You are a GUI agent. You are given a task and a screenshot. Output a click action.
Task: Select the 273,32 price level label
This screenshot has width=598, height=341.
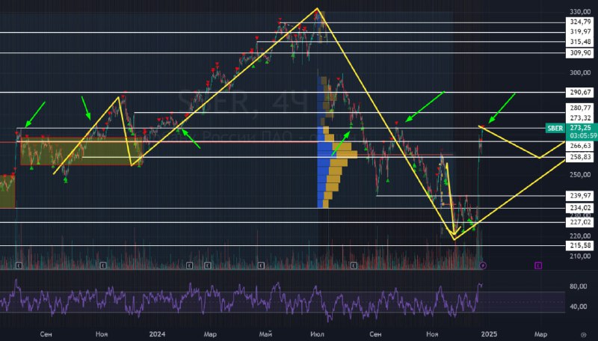point(580,118)
